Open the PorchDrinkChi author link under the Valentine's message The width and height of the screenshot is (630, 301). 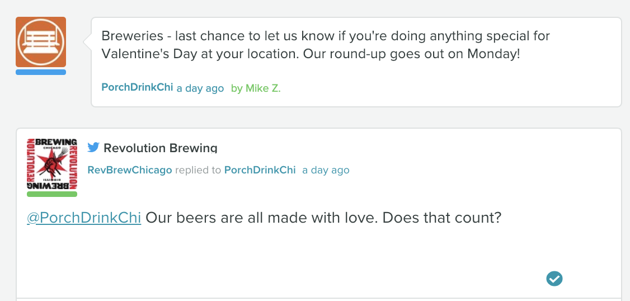[x=137, y=87]
